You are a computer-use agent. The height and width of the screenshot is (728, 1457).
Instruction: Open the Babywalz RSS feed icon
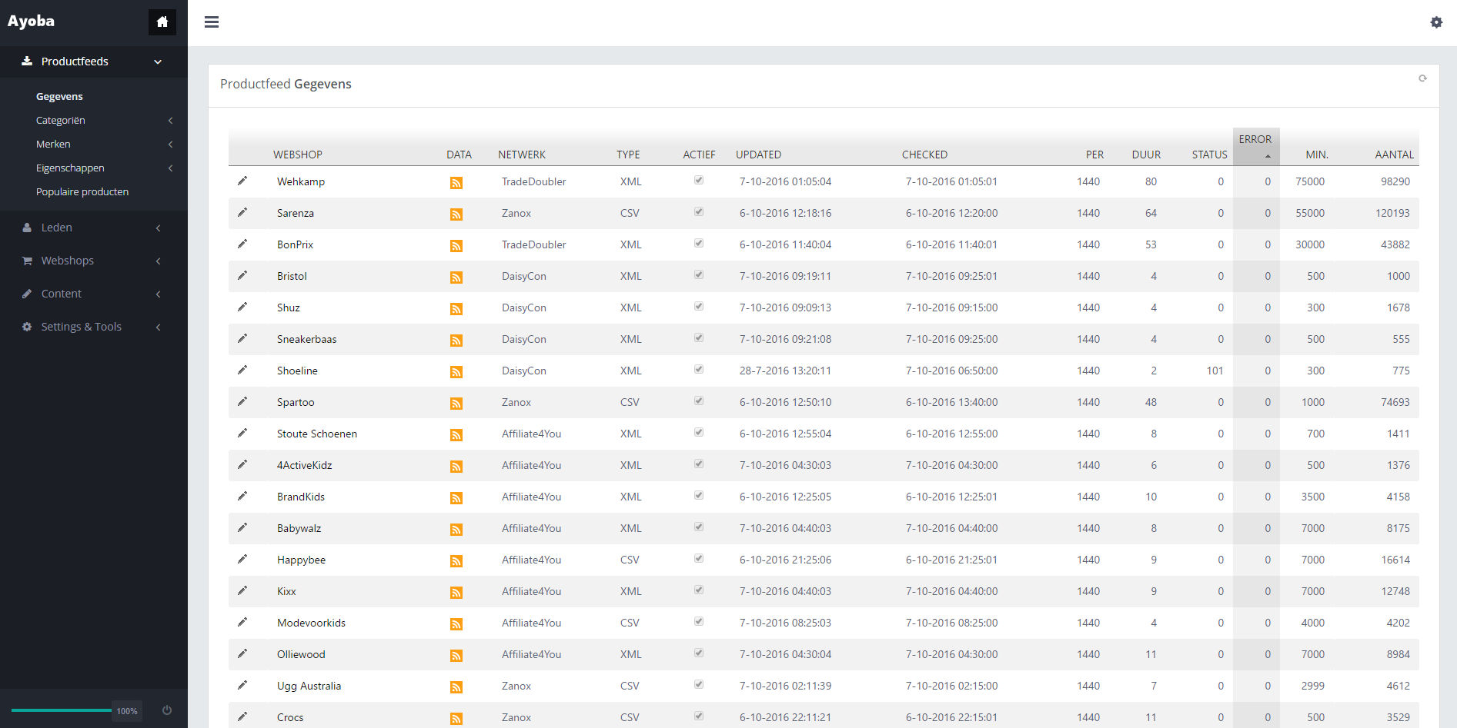click(456, 530)
